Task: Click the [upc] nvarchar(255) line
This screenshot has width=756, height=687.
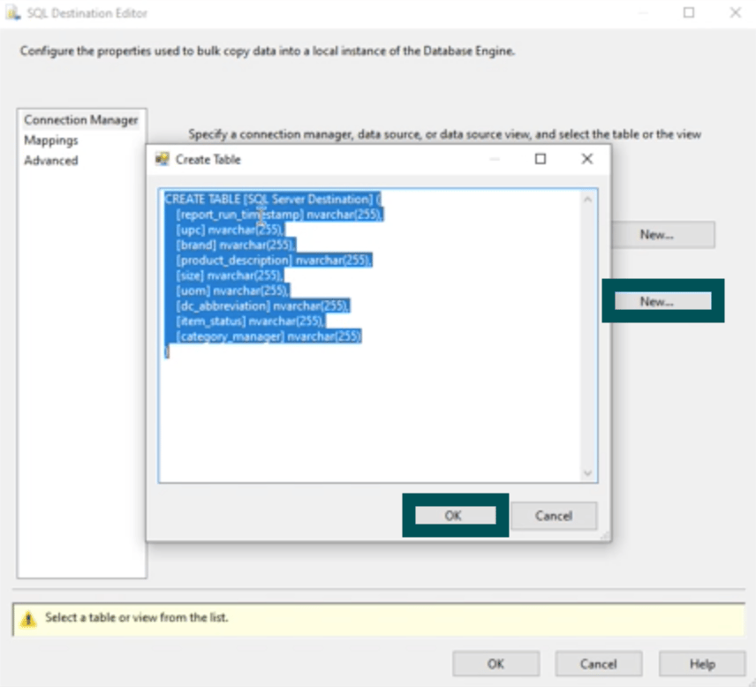Action: [230, 230]
